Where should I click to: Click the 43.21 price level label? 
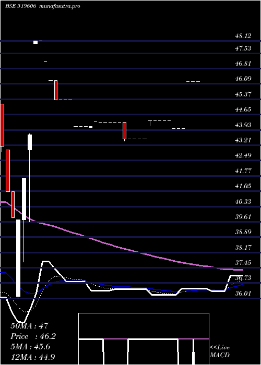click(243, 140)
